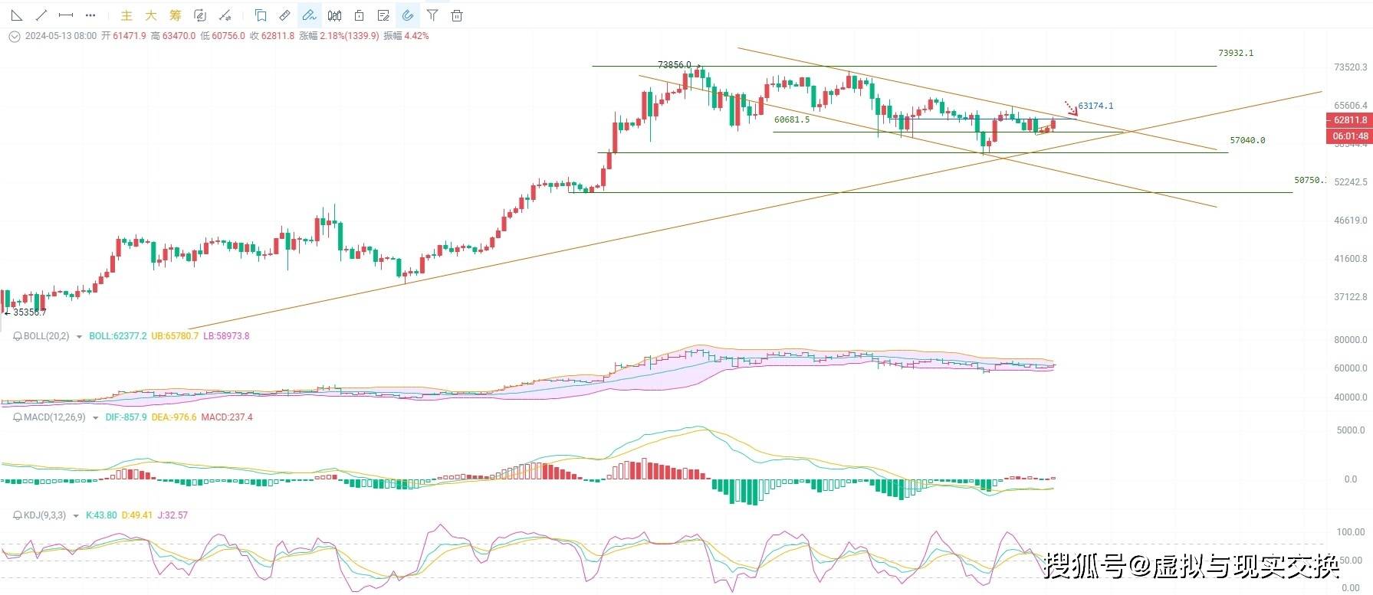The width and height of the screenshot is (1373, 595).
Task: Open more drawing tools (three dots)
Action: coord(90,15)
